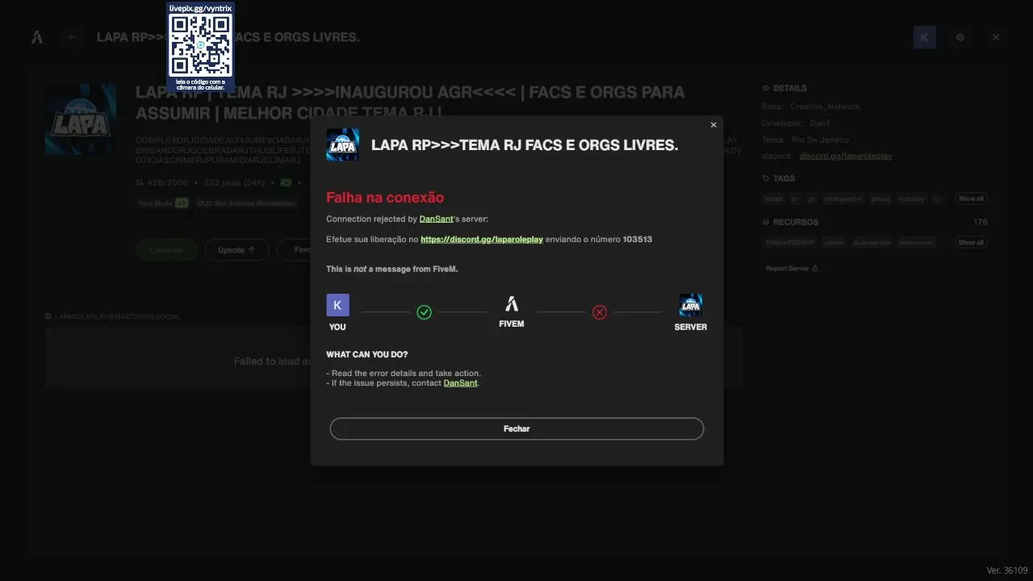This screenshot has height=581, width=1033.
Task: Click the Brazil flag icon
Action: [x=286, y=183]
